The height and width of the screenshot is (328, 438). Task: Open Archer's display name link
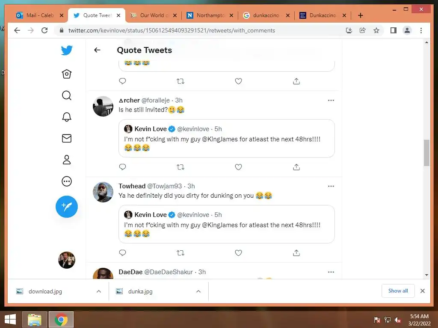coord(129,100)
